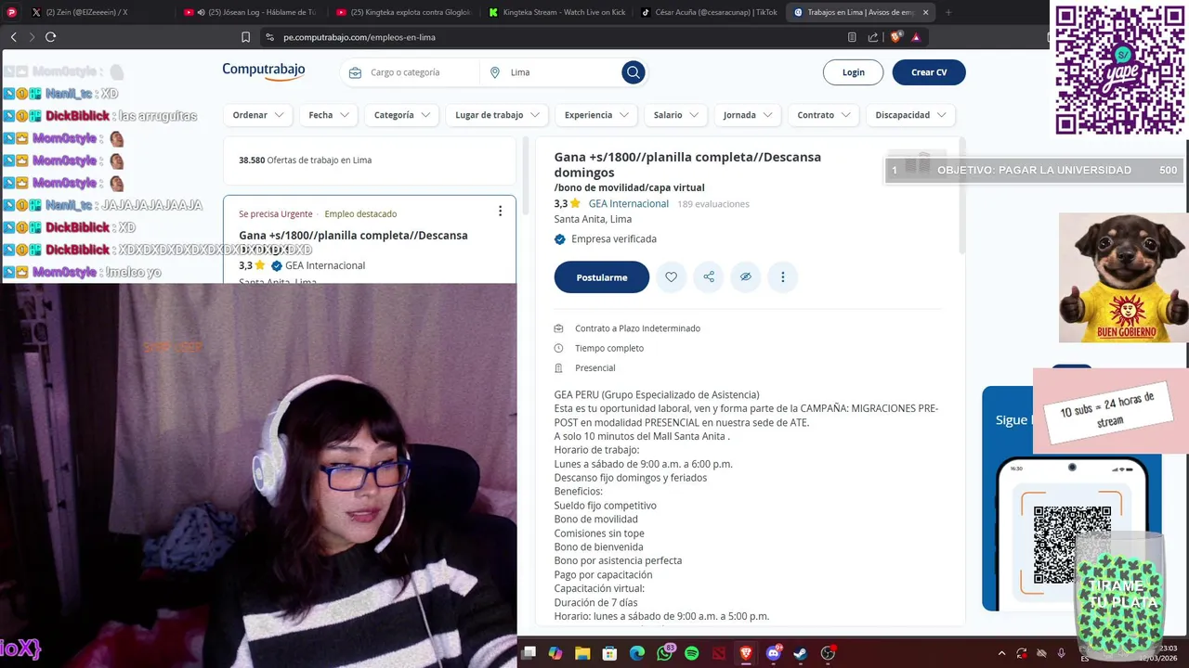
Task: Click 'Contrato a Plazo Indeterminado' text
Action: tap(637, 328)
